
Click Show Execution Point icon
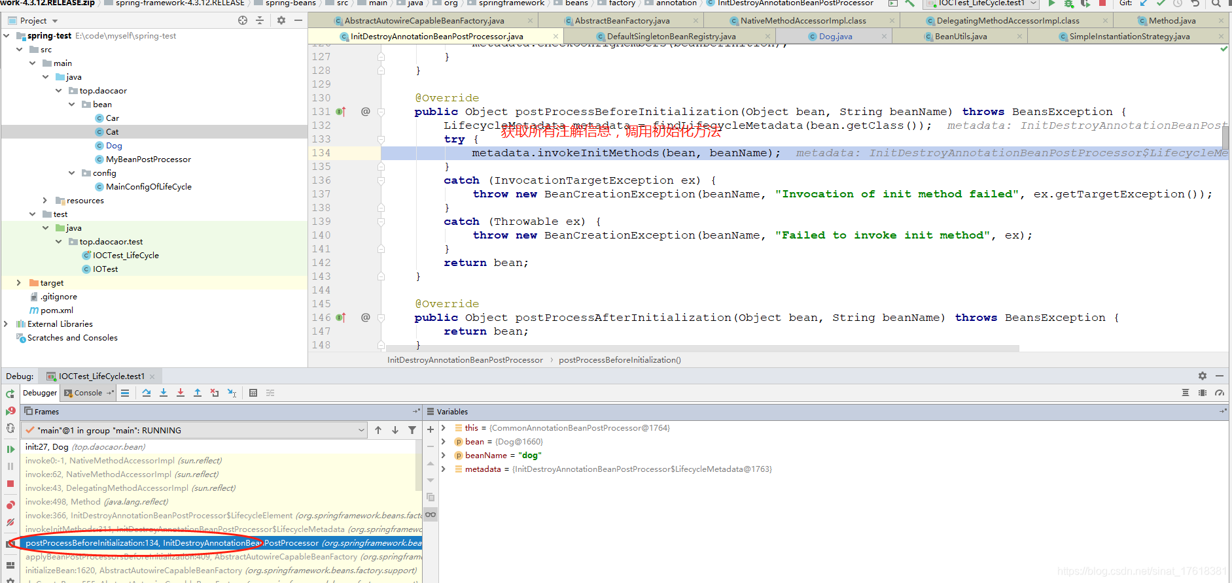[x=125, y=393]
